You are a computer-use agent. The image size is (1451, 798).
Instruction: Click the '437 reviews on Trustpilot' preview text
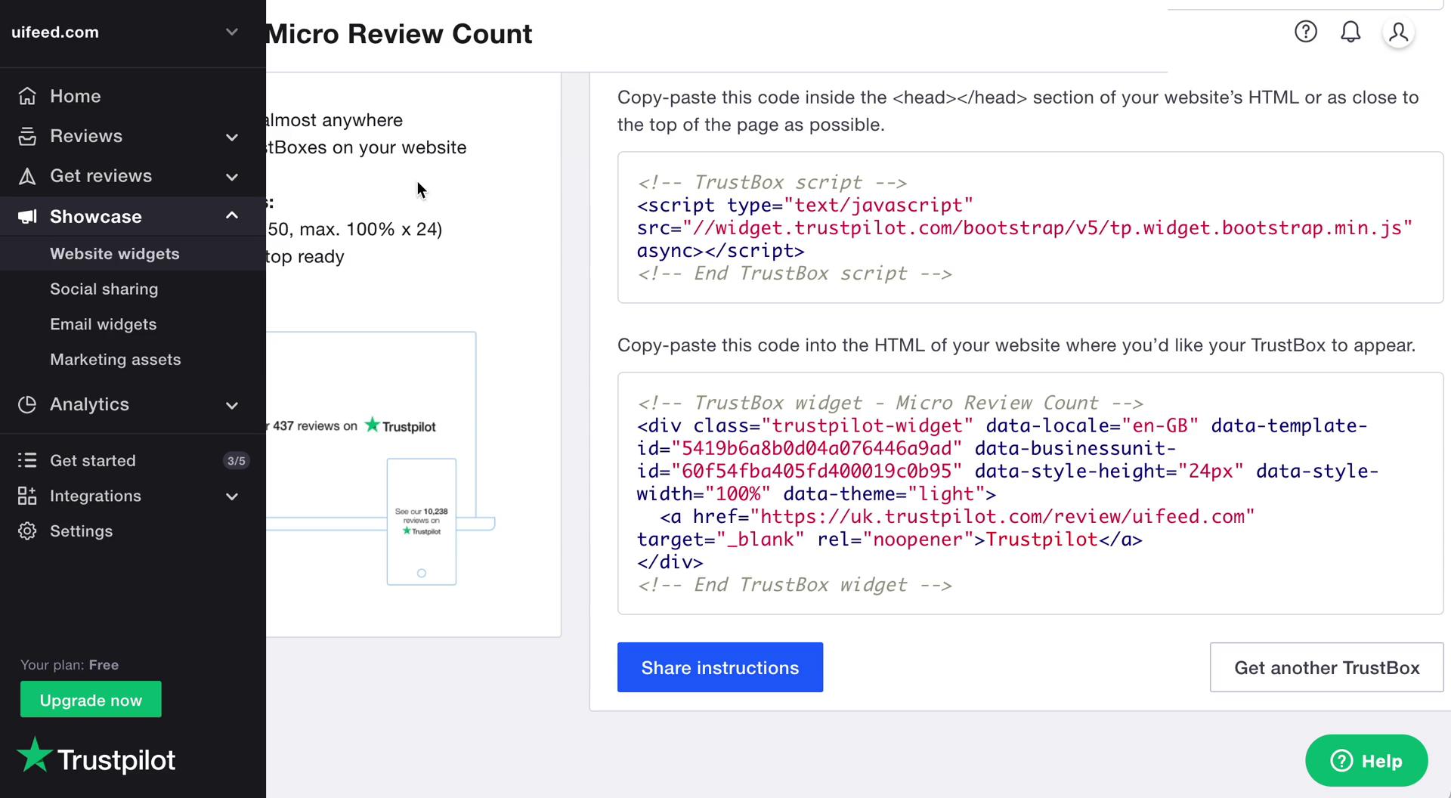(351, 426)
